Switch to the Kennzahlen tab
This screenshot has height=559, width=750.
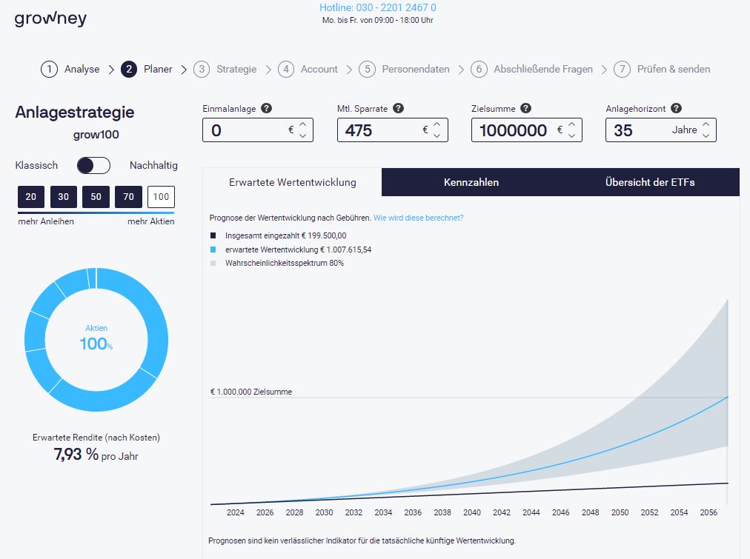pyautogui.click(x=471, y=182)
